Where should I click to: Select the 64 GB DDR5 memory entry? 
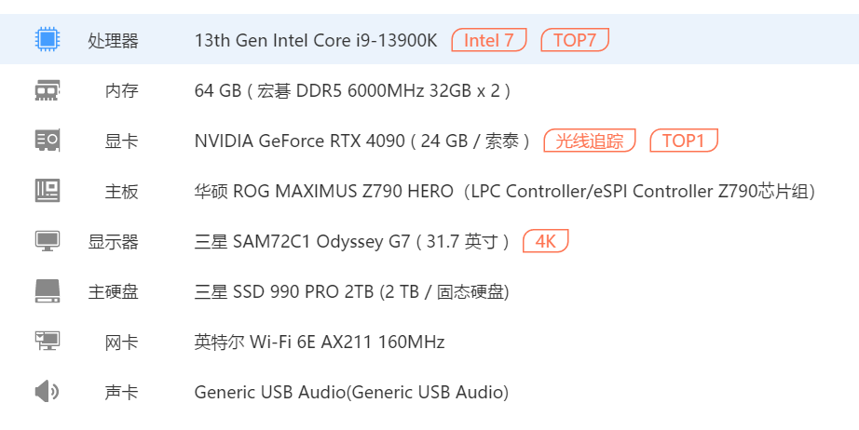point(352,91)
